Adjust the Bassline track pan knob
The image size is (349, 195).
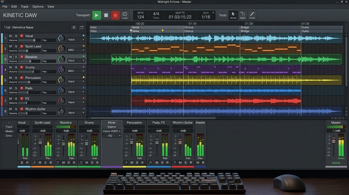[62, 59]
